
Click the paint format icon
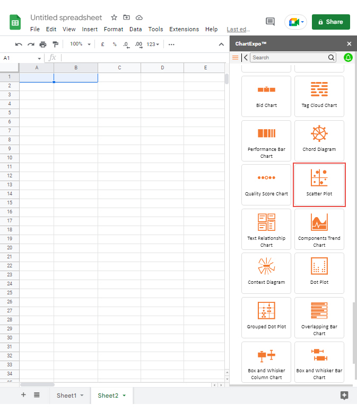[x=55, y=44]
